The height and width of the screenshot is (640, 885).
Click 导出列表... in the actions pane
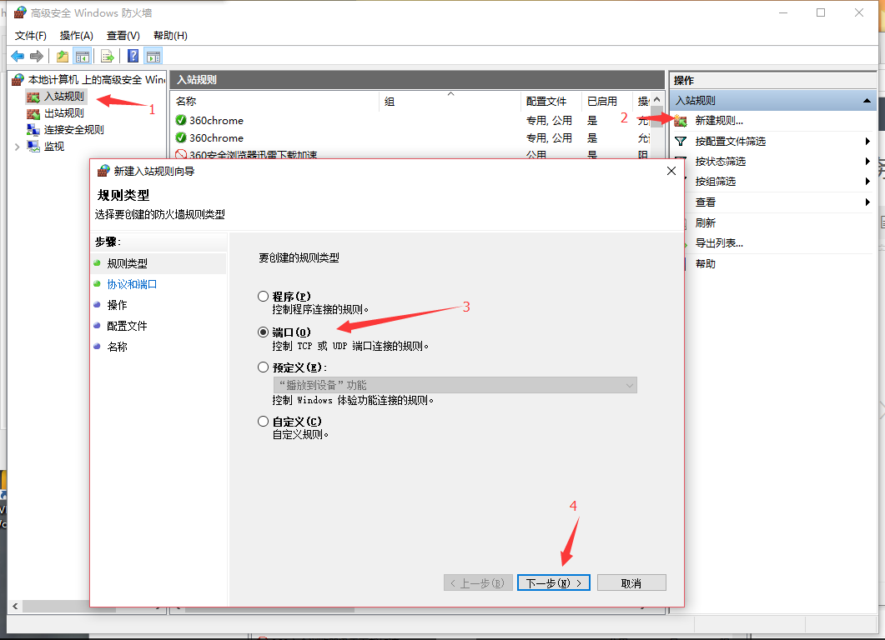coord(719,243)
